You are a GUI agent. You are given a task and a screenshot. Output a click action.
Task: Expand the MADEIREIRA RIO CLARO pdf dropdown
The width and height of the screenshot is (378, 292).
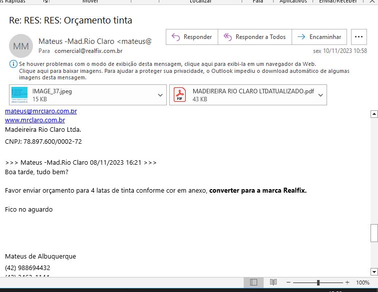coord(321,95)
